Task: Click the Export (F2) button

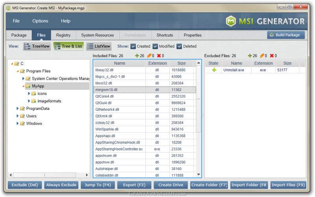Action: 134,185
